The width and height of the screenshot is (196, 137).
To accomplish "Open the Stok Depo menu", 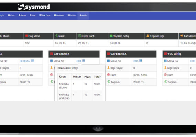I will [45, 15].
